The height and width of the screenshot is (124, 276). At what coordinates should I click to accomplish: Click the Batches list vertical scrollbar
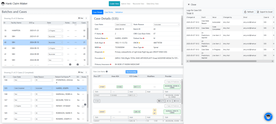[x=88, y=34]
